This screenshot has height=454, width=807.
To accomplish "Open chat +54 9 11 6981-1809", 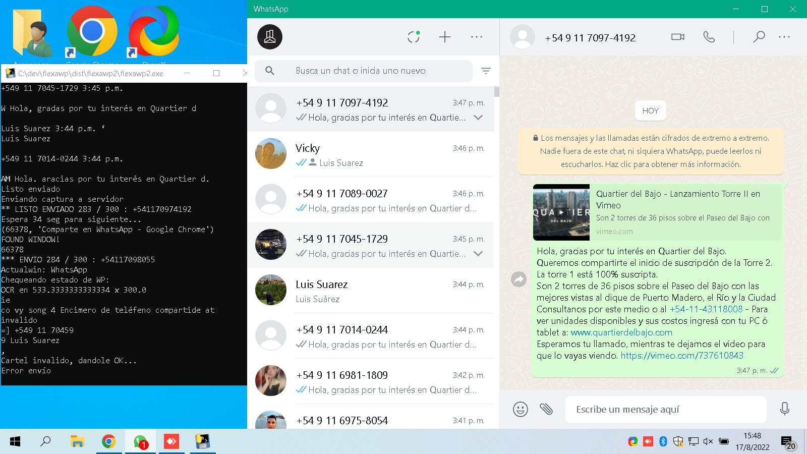I will [371, 381].
